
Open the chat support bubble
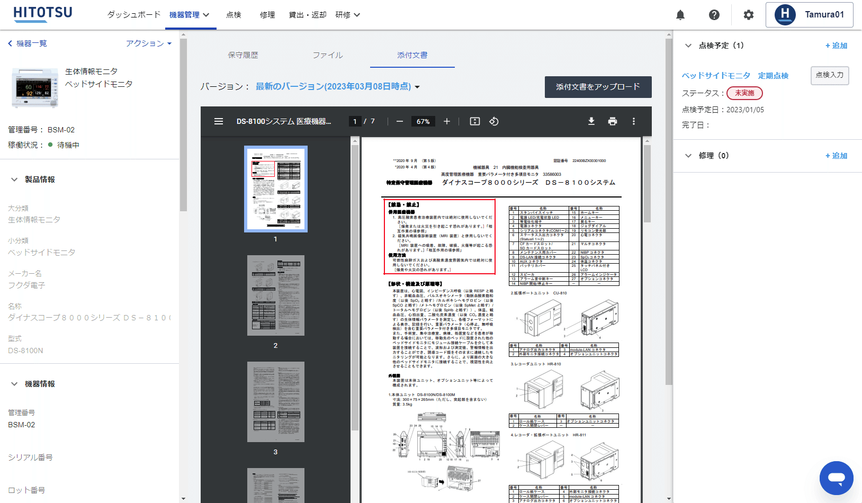click(836, 478)
